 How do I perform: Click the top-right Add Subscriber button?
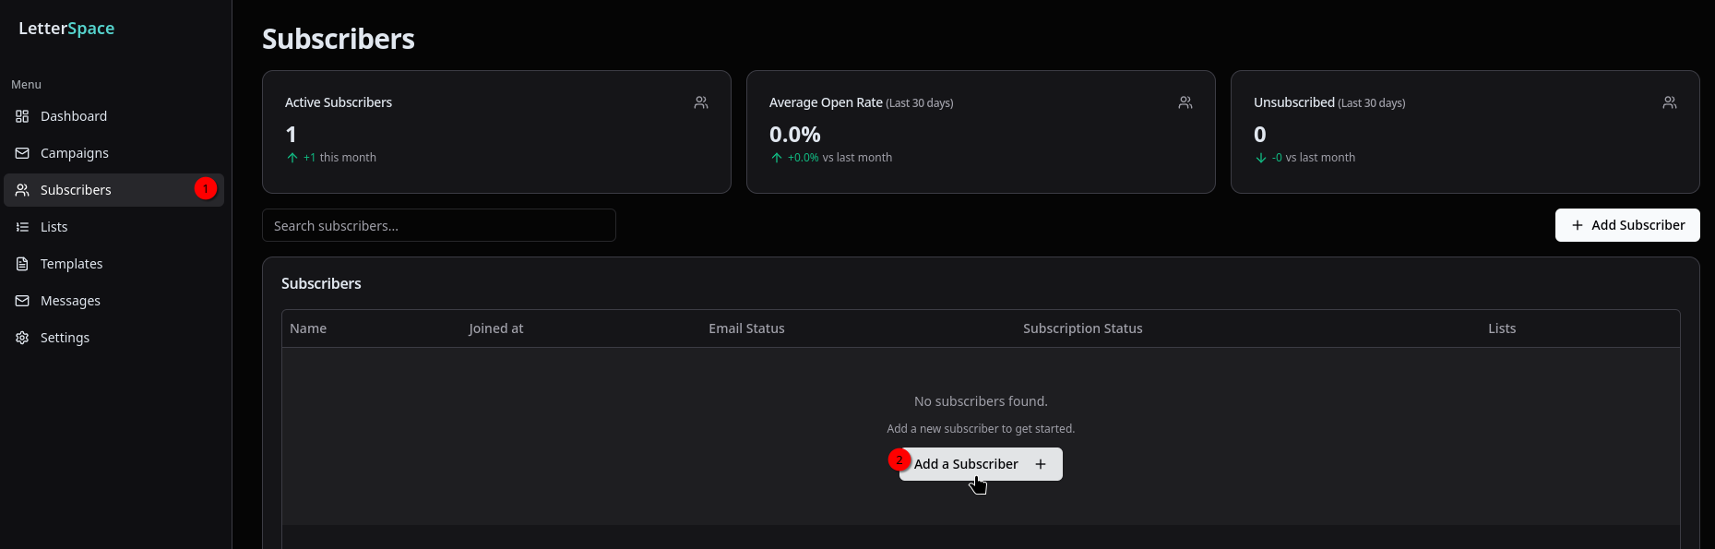[x=1627, y=225]
